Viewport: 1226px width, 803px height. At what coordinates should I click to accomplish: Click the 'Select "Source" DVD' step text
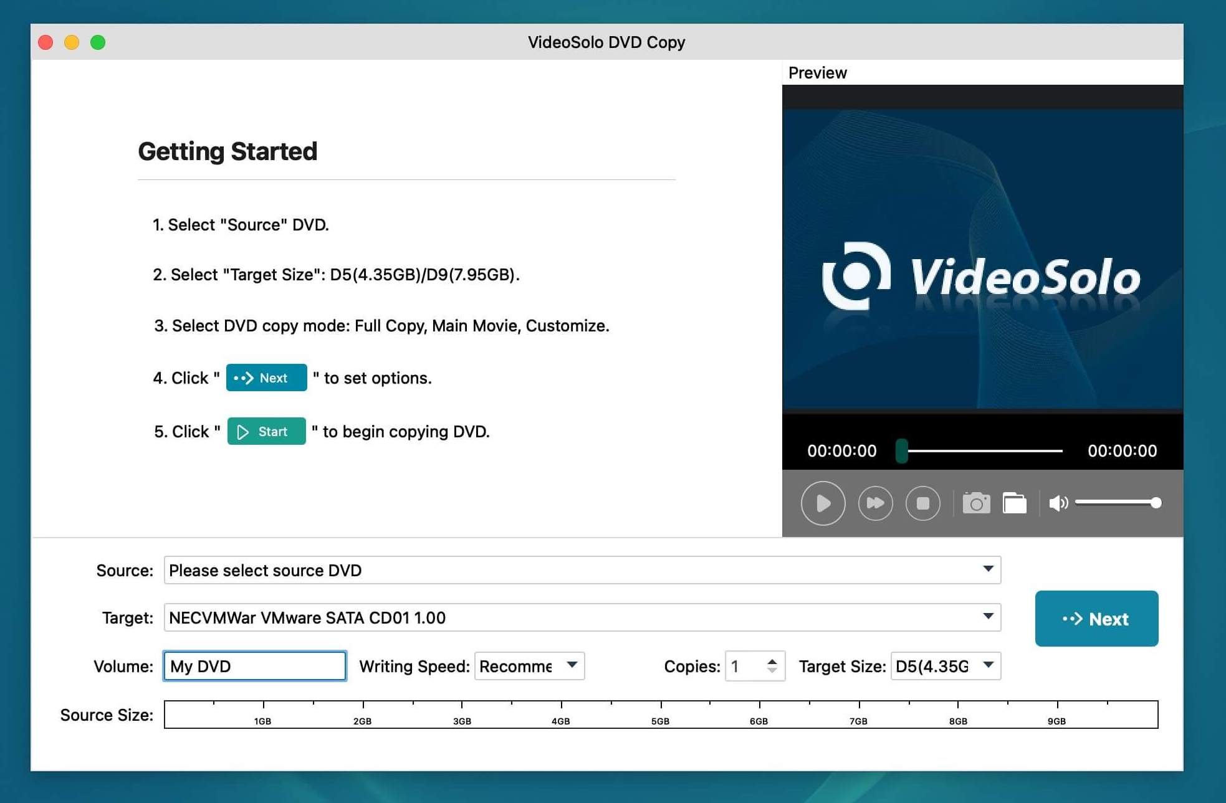241,224
